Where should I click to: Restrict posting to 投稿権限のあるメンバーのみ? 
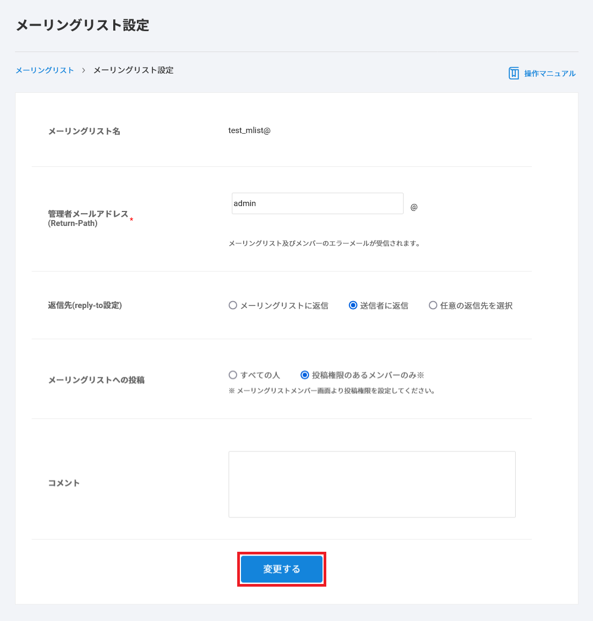pos(305,375)
